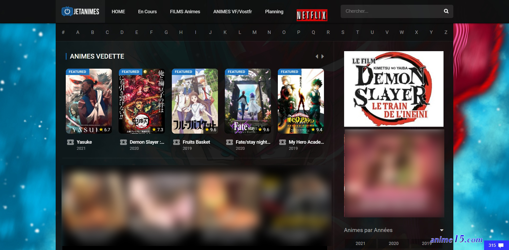Filter animes by letter U
This screenshot has width=509, height=250.
372,32
